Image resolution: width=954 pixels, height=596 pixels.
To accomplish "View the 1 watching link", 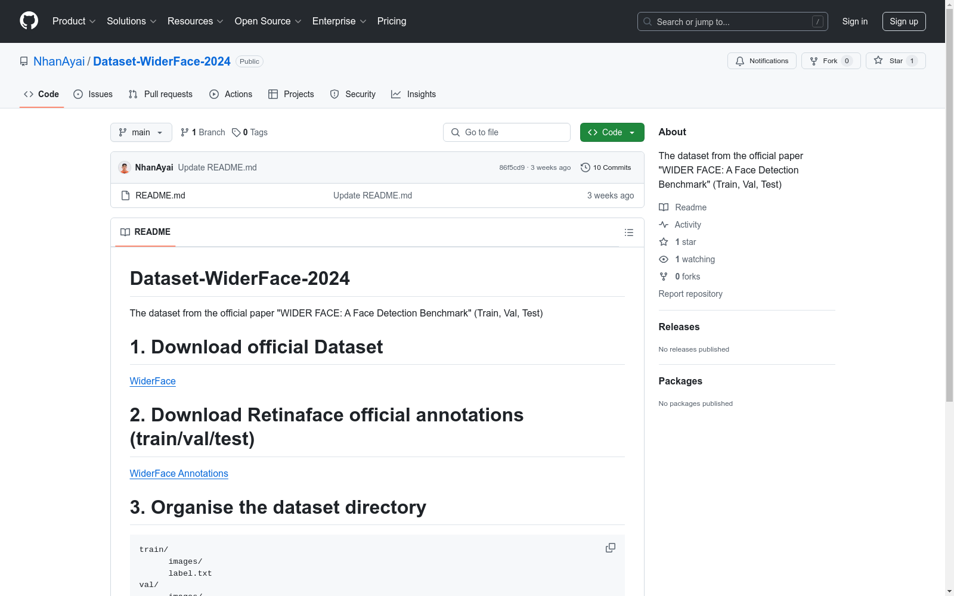I will [x=687, y=259].
